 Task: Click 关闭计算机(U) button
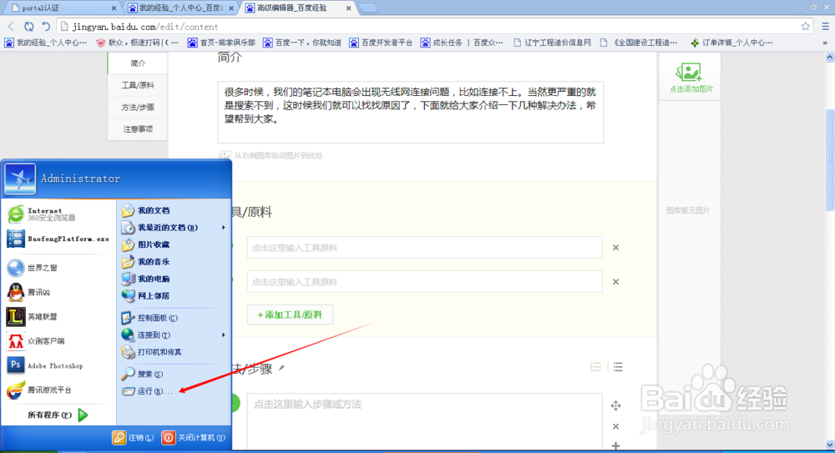click(194, 437)
